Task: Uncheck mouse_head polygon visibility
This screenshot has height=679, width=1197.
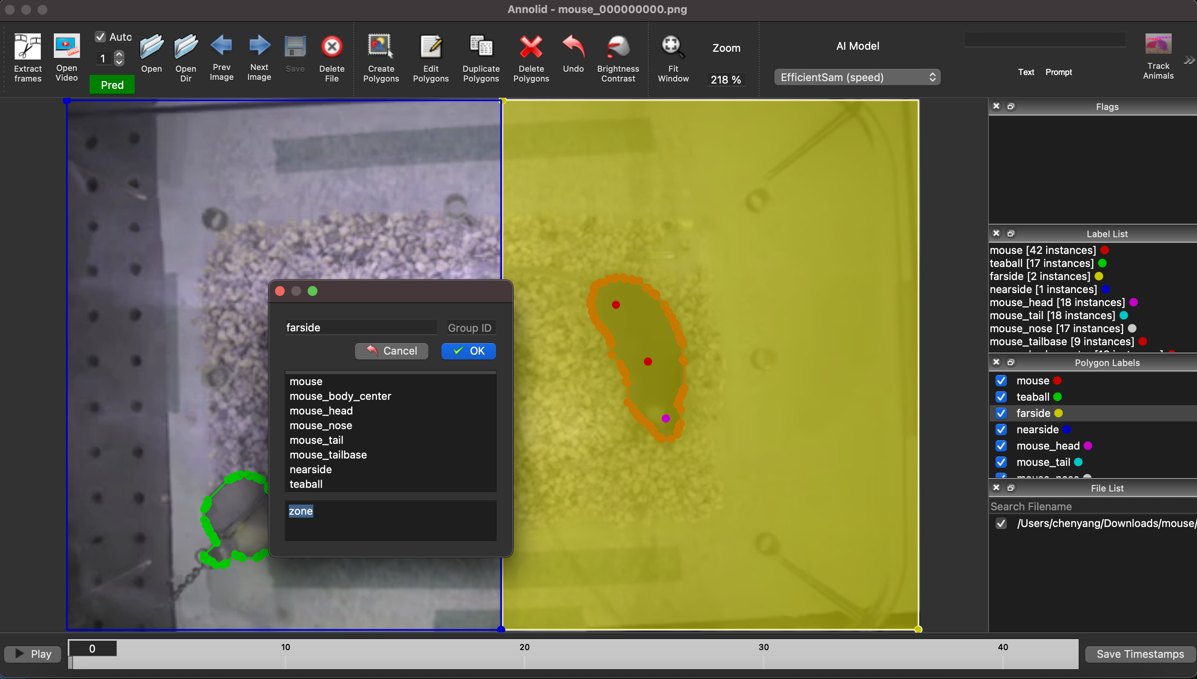Action: point(1000,446)
